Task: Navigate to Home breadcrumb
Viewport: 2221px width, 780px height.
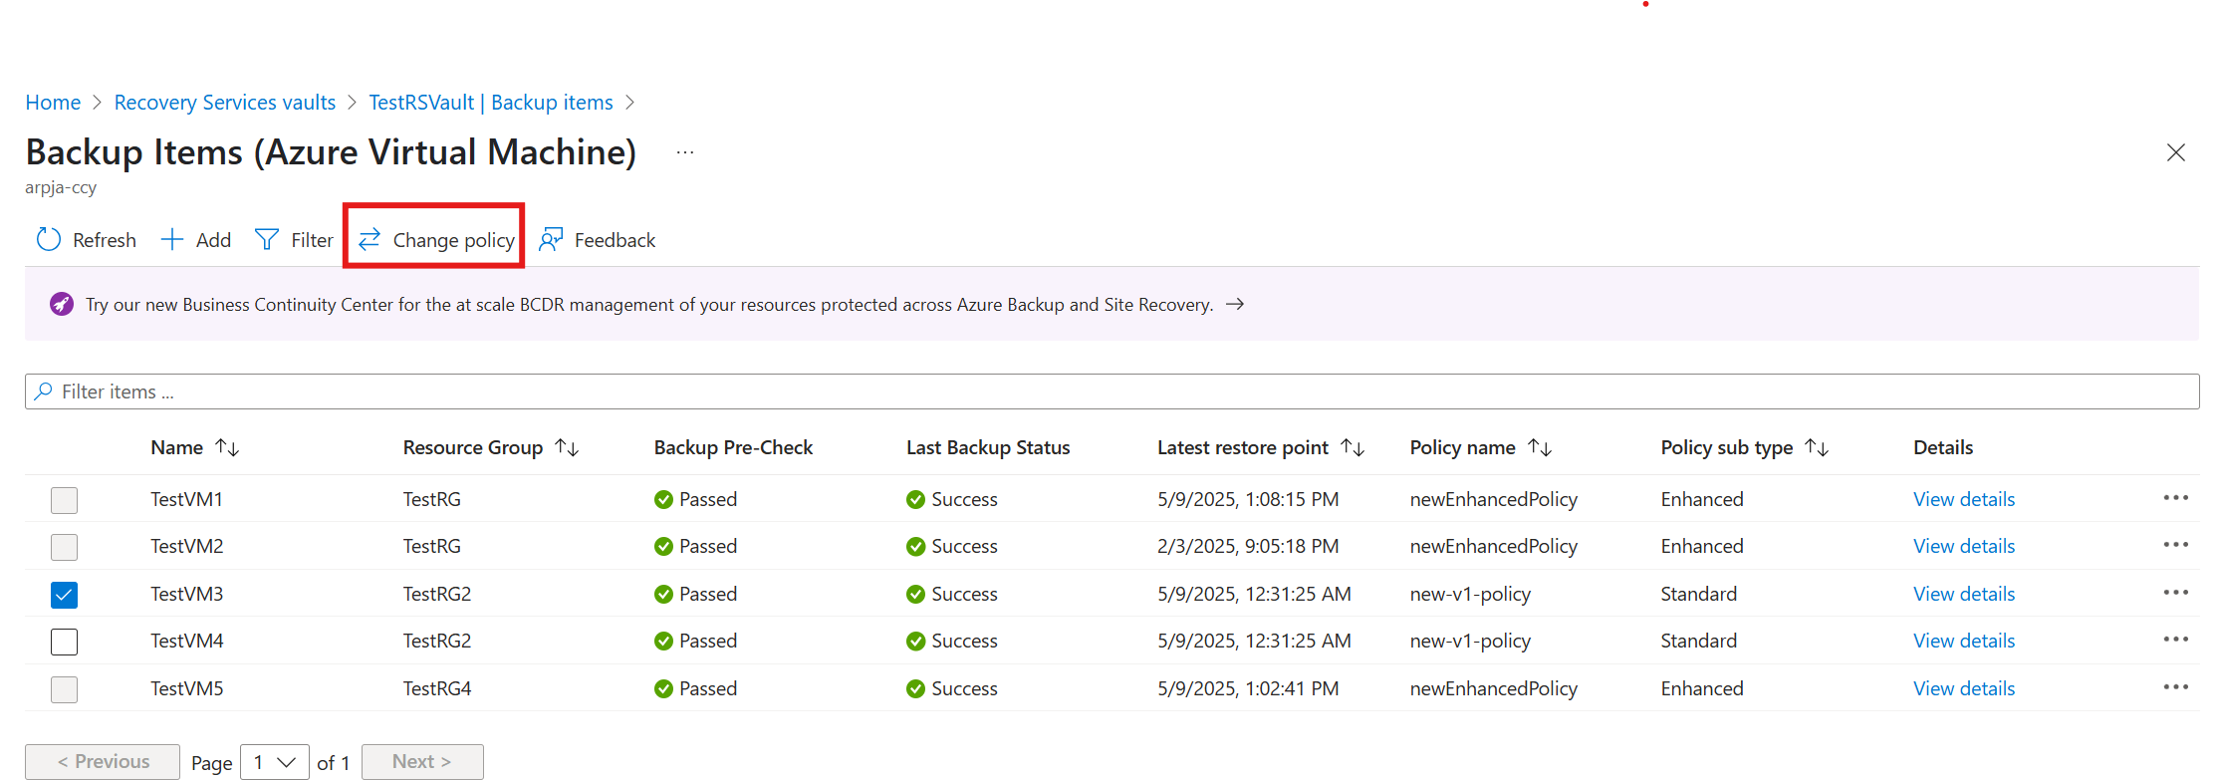Action: 53,103
